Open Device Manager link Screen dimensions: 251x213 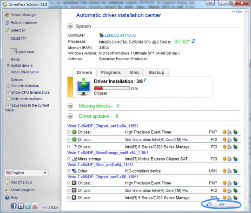coord(24,15)
